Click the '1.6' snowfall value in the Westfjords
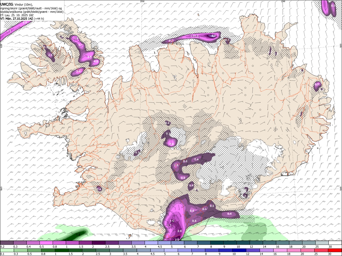This screenshot has width=342, height=256. click(76, 39)
